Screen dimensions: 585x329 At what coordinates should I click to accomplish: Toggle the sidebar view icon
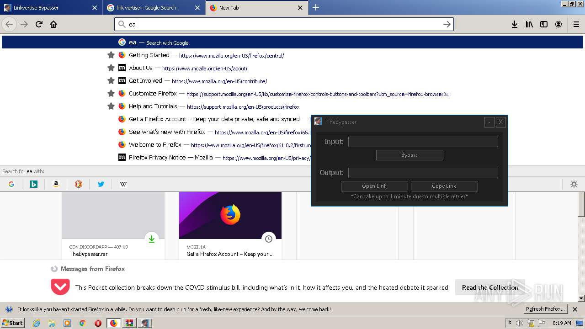click(544, 24)
